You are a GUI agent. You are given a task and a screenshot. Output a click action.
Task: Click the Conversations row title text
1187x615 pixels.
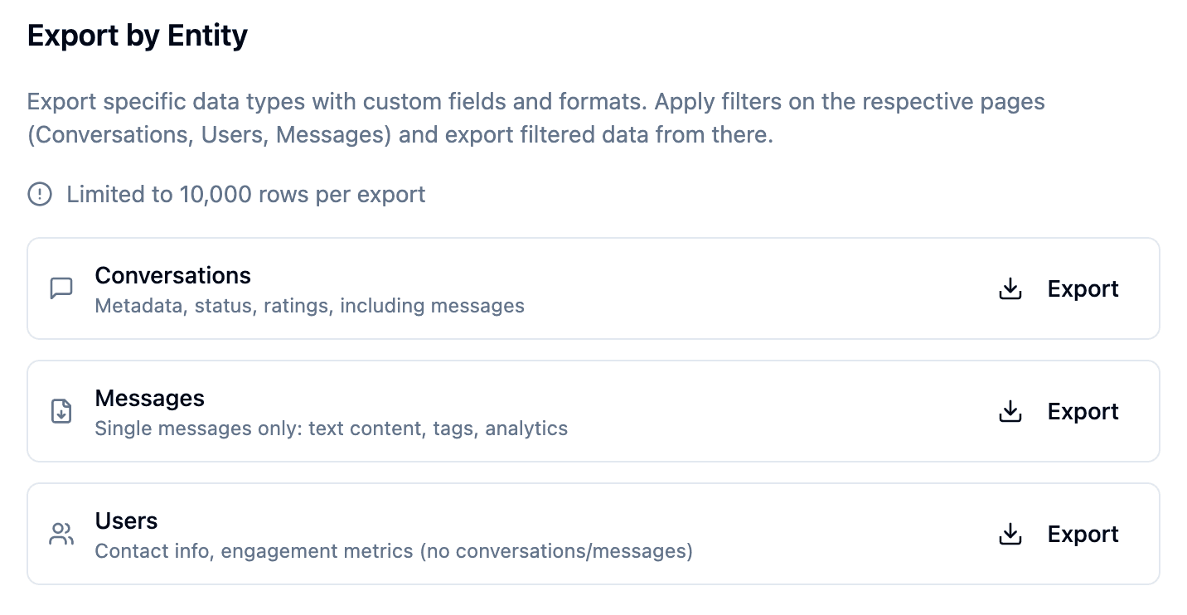pyautogui.click(x=172, y=275)
